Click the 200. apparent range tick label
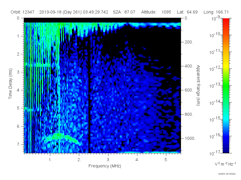This screenshot has height=180, width=241. (189, 42)
